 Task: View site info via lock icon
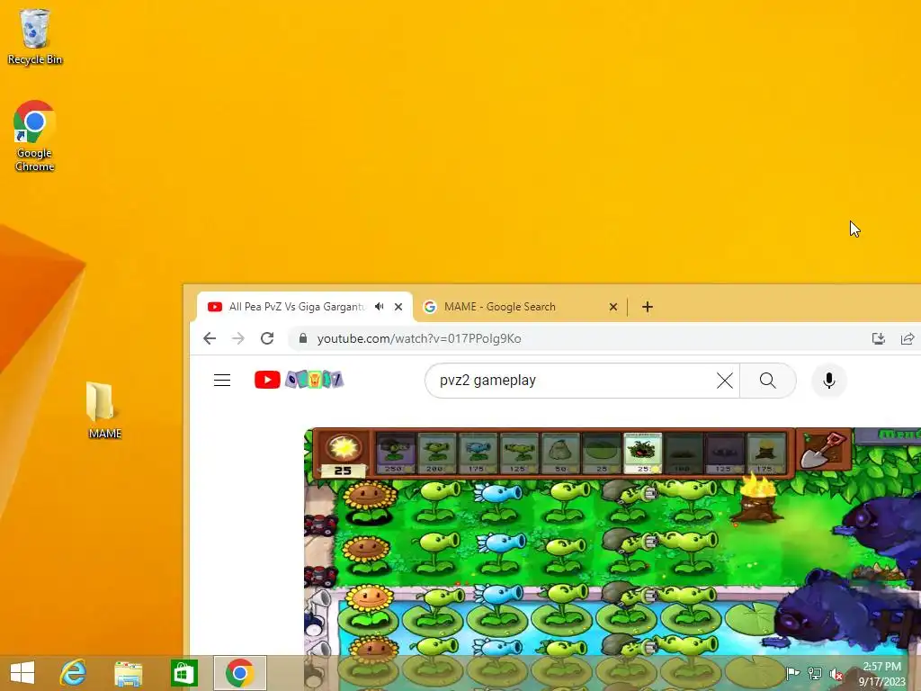(303, 338)
